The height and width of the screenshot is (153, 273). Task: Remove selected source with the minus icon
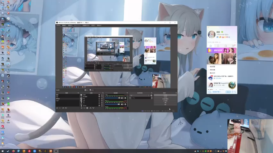tap(84, 108)
